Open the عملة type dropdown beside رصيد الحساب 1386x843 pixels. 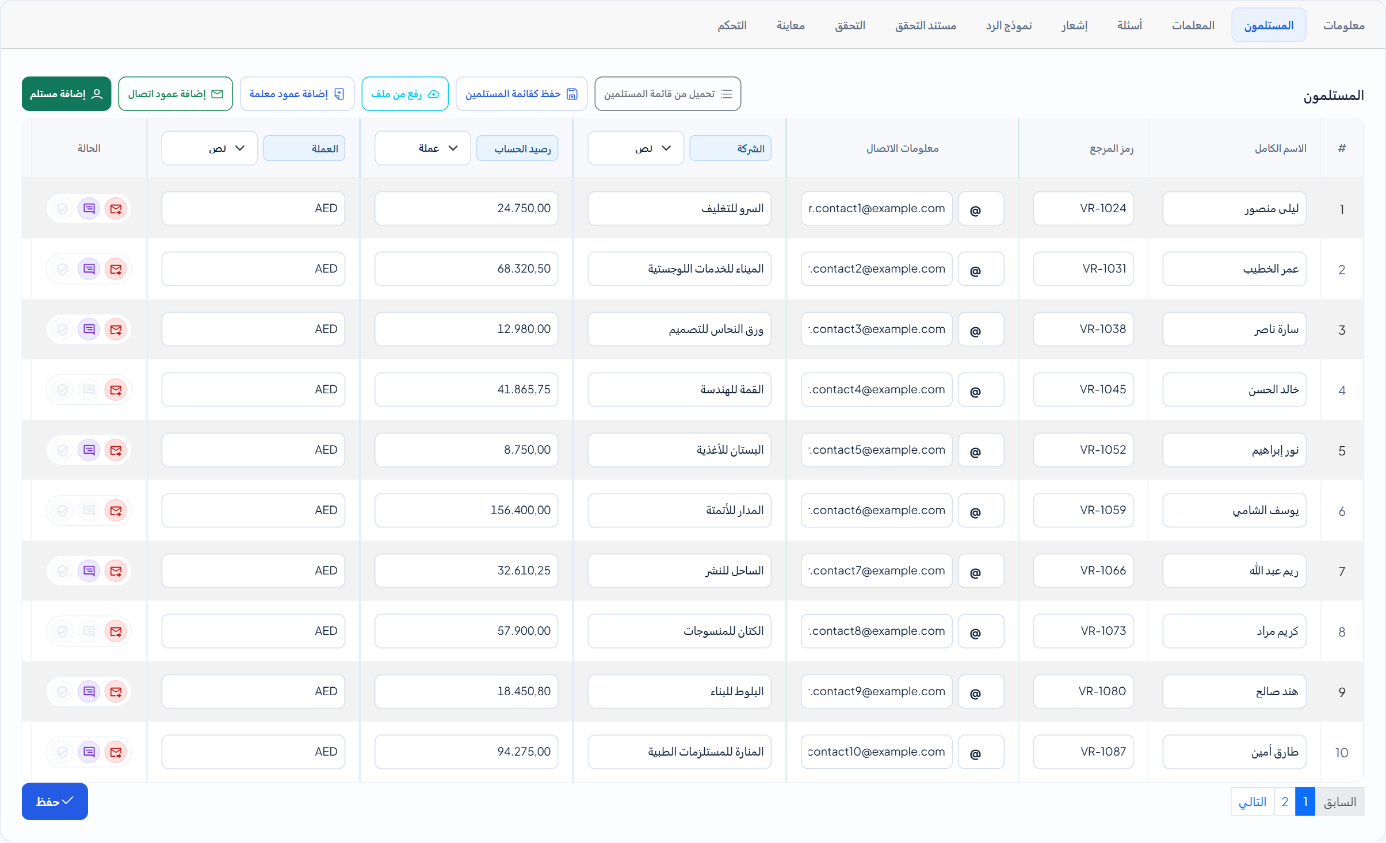(x=422, y=148)
